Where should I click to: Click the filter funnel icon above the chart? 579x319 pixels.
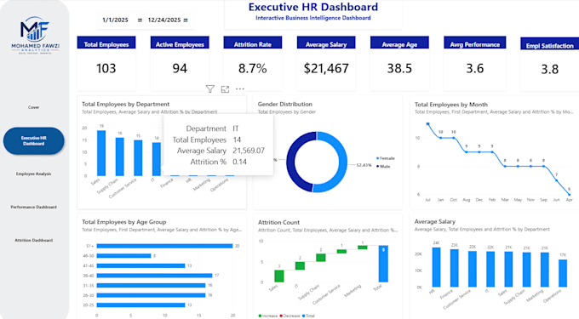pos(210,88)
